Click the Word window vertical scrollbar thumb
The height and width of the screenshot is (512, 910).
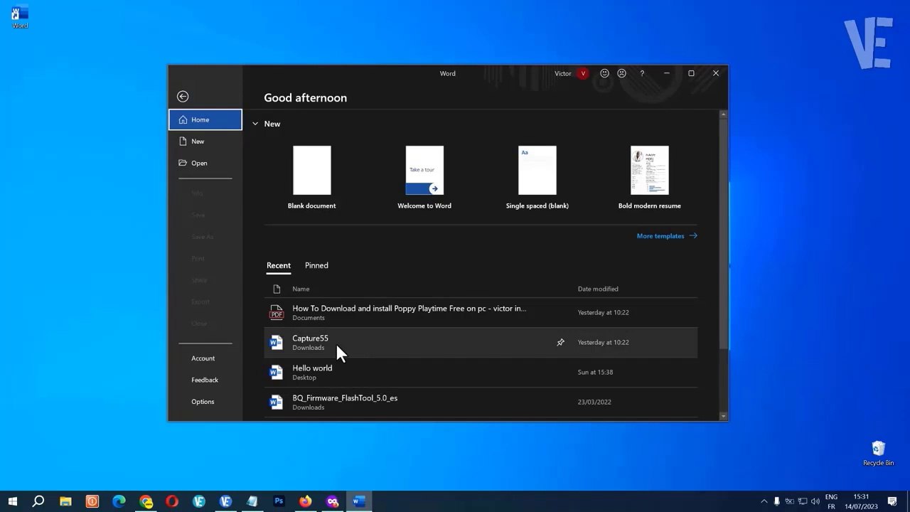(724, 234)
